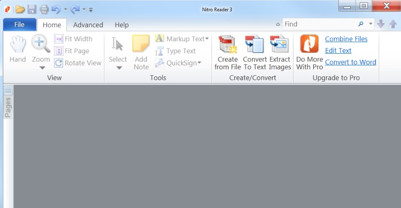401x208 pixels.
Task: Click the Find magnifier search icon
Action: (361, 24)
